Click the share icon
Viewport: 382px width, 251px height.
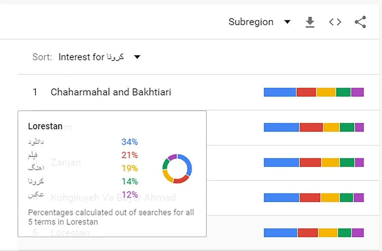(360, 22)
